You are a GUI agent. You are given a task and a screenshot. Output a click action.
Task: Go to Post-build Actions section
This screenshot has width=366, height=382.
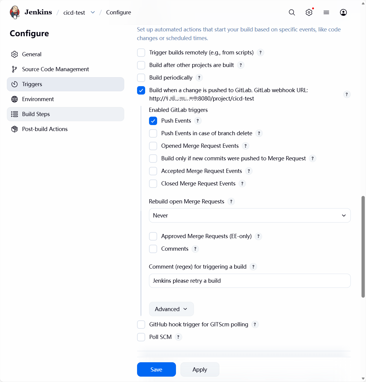[x=65, y=129]
